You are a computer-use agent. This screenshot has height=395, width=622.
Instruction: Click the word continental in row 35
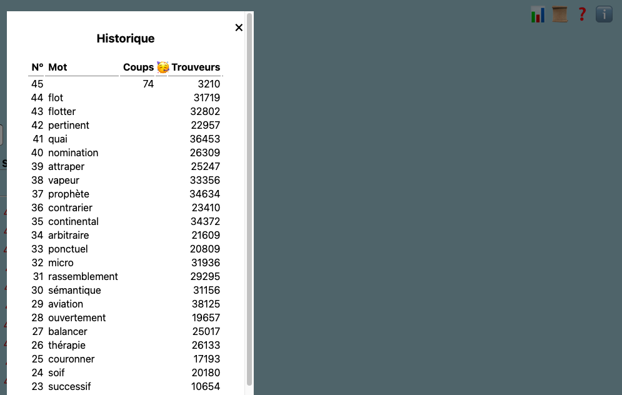point(73,221)
